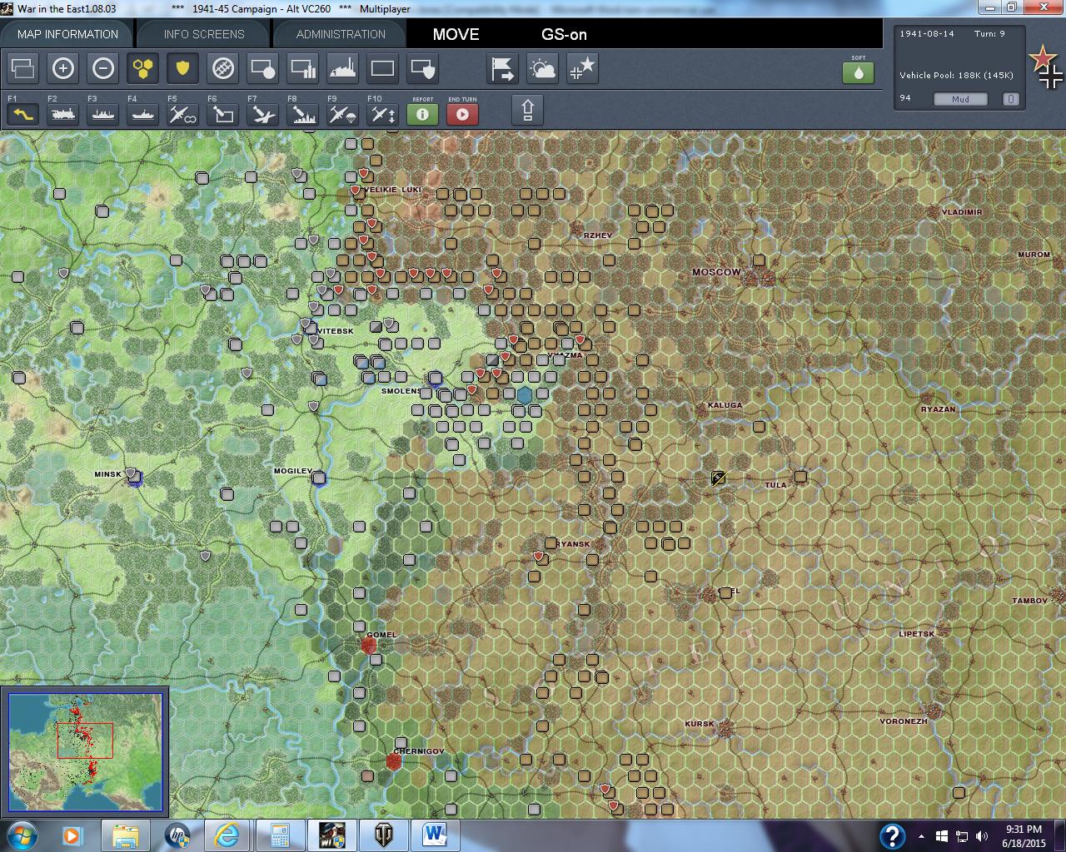Click the rectangle with circle badge icon
Image resolution: width=1066 pixels, height=852 pixels.
pyautogui.click(x=262, y=68)
